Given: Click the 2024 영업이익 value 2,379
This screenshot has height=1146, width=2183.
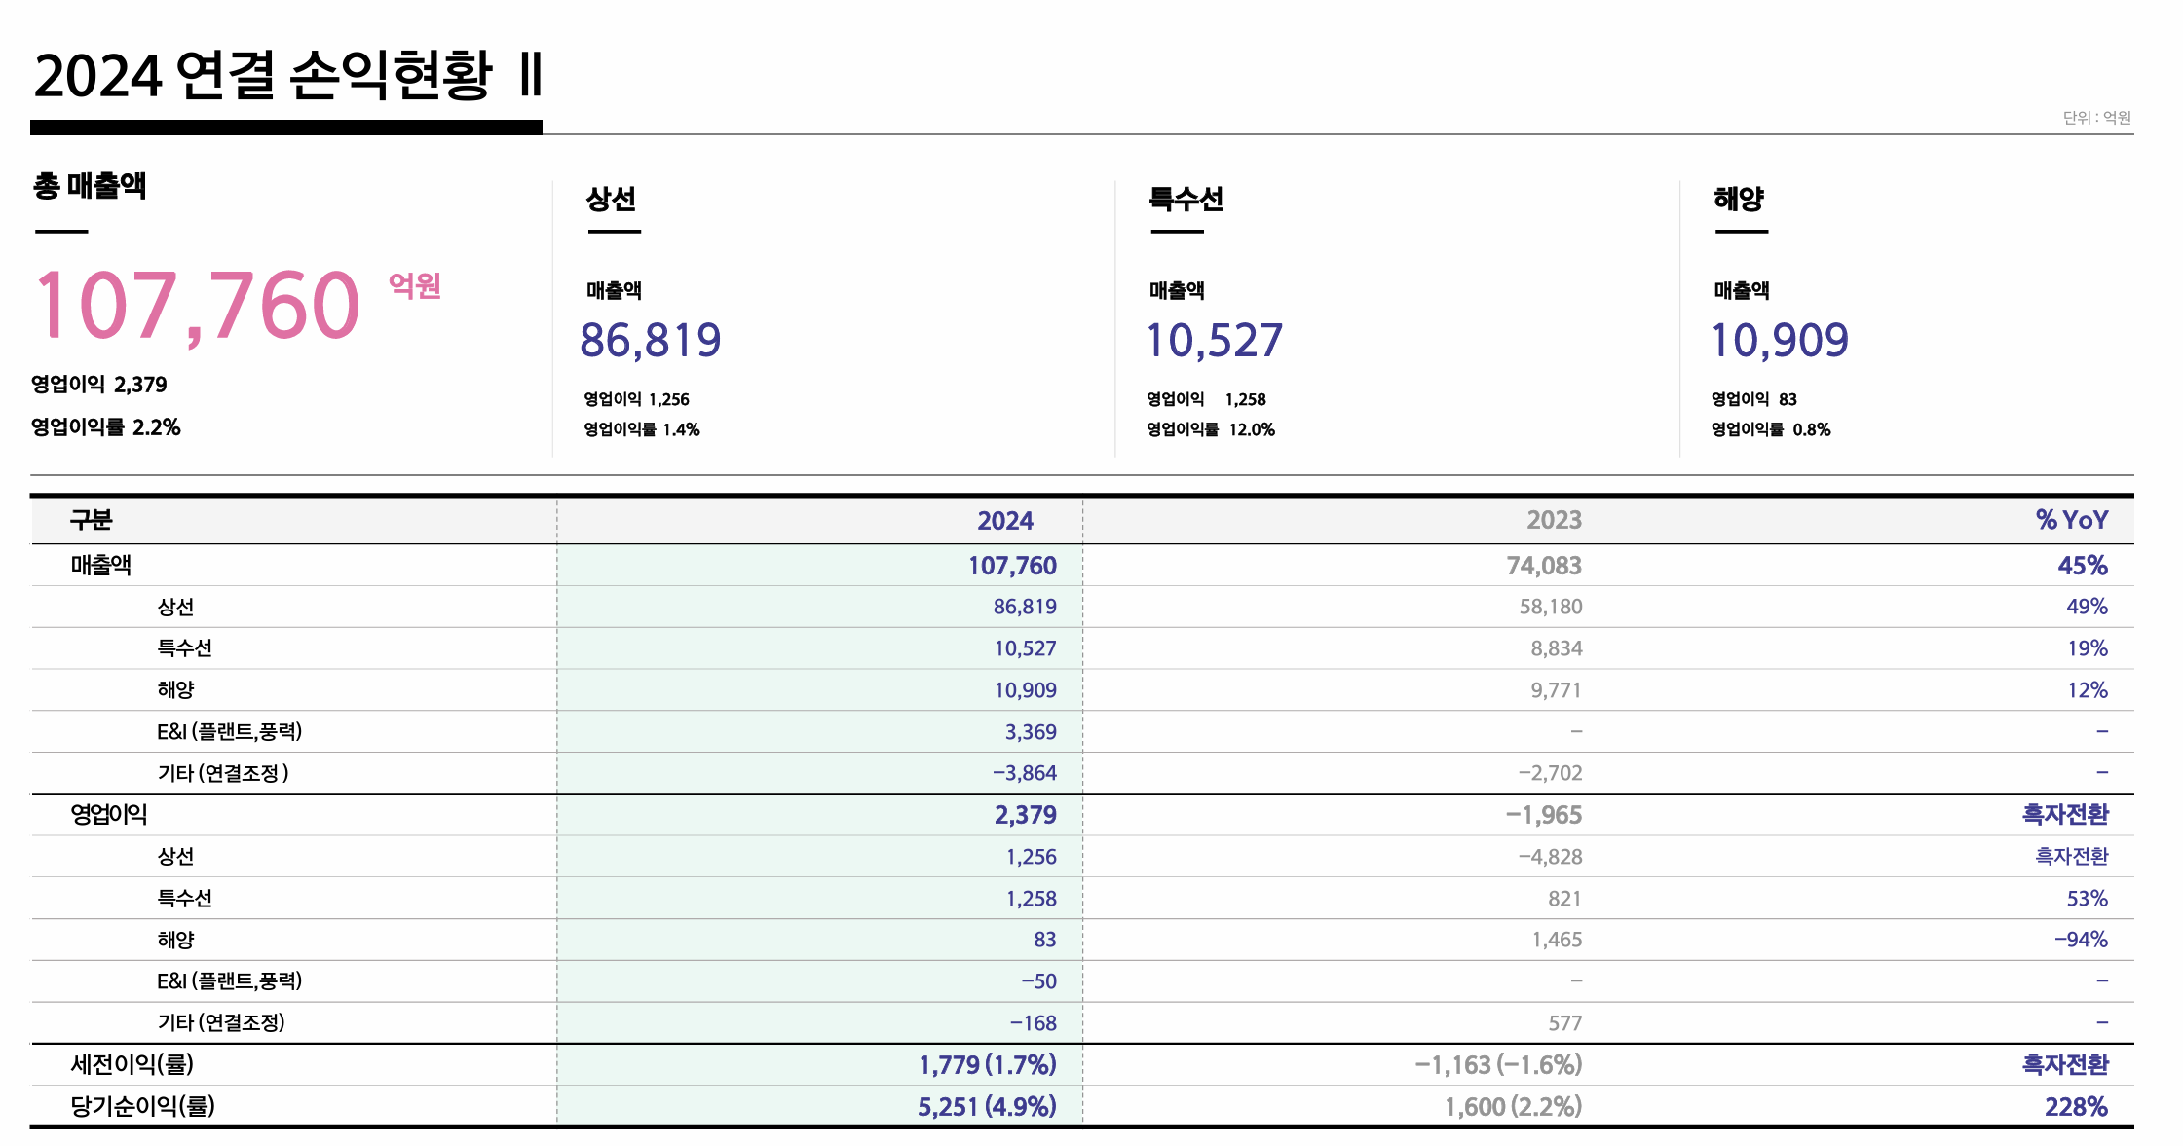Looking at the screenshot, I should 1025,815.
